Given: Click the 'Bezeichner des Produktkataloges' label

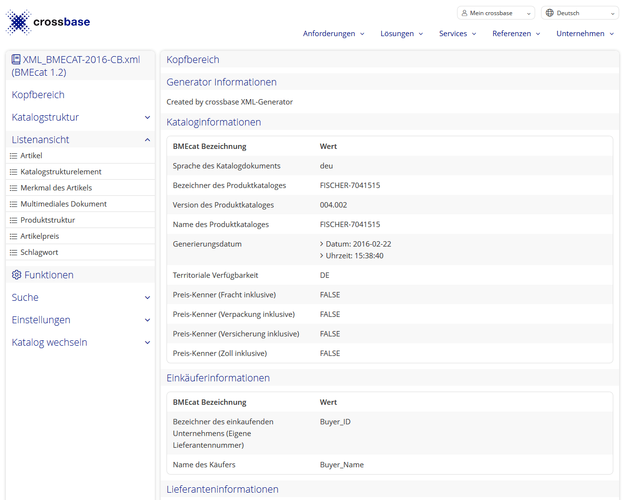Looking at the screenshot, I should 229,186.
